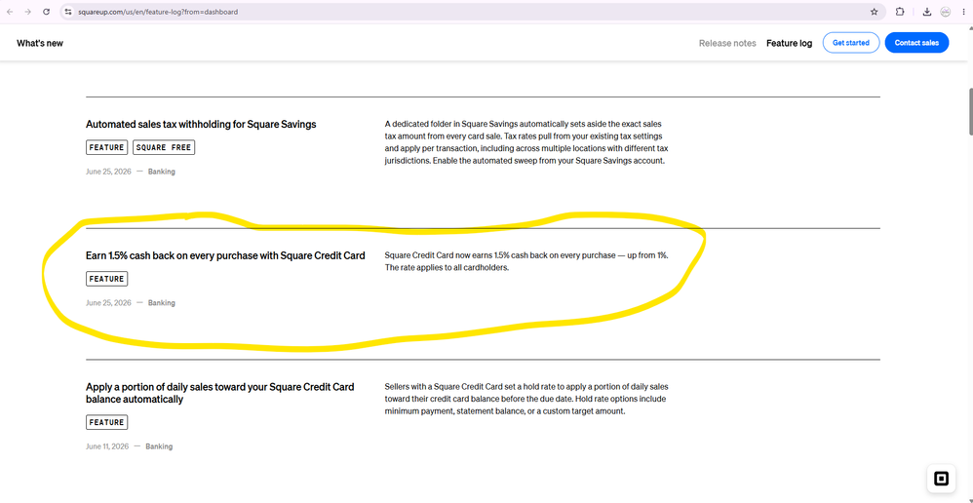Open the browser extensions puzzle icon
Screen dimensions: 973x503
(900, 12)
